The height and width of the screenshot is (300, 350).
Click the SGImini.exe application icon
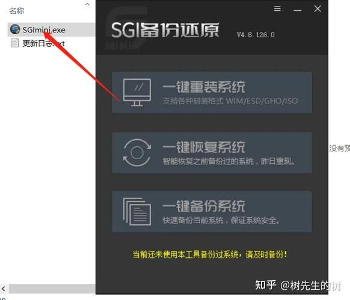pyautogui.click(x=15, y=29)
